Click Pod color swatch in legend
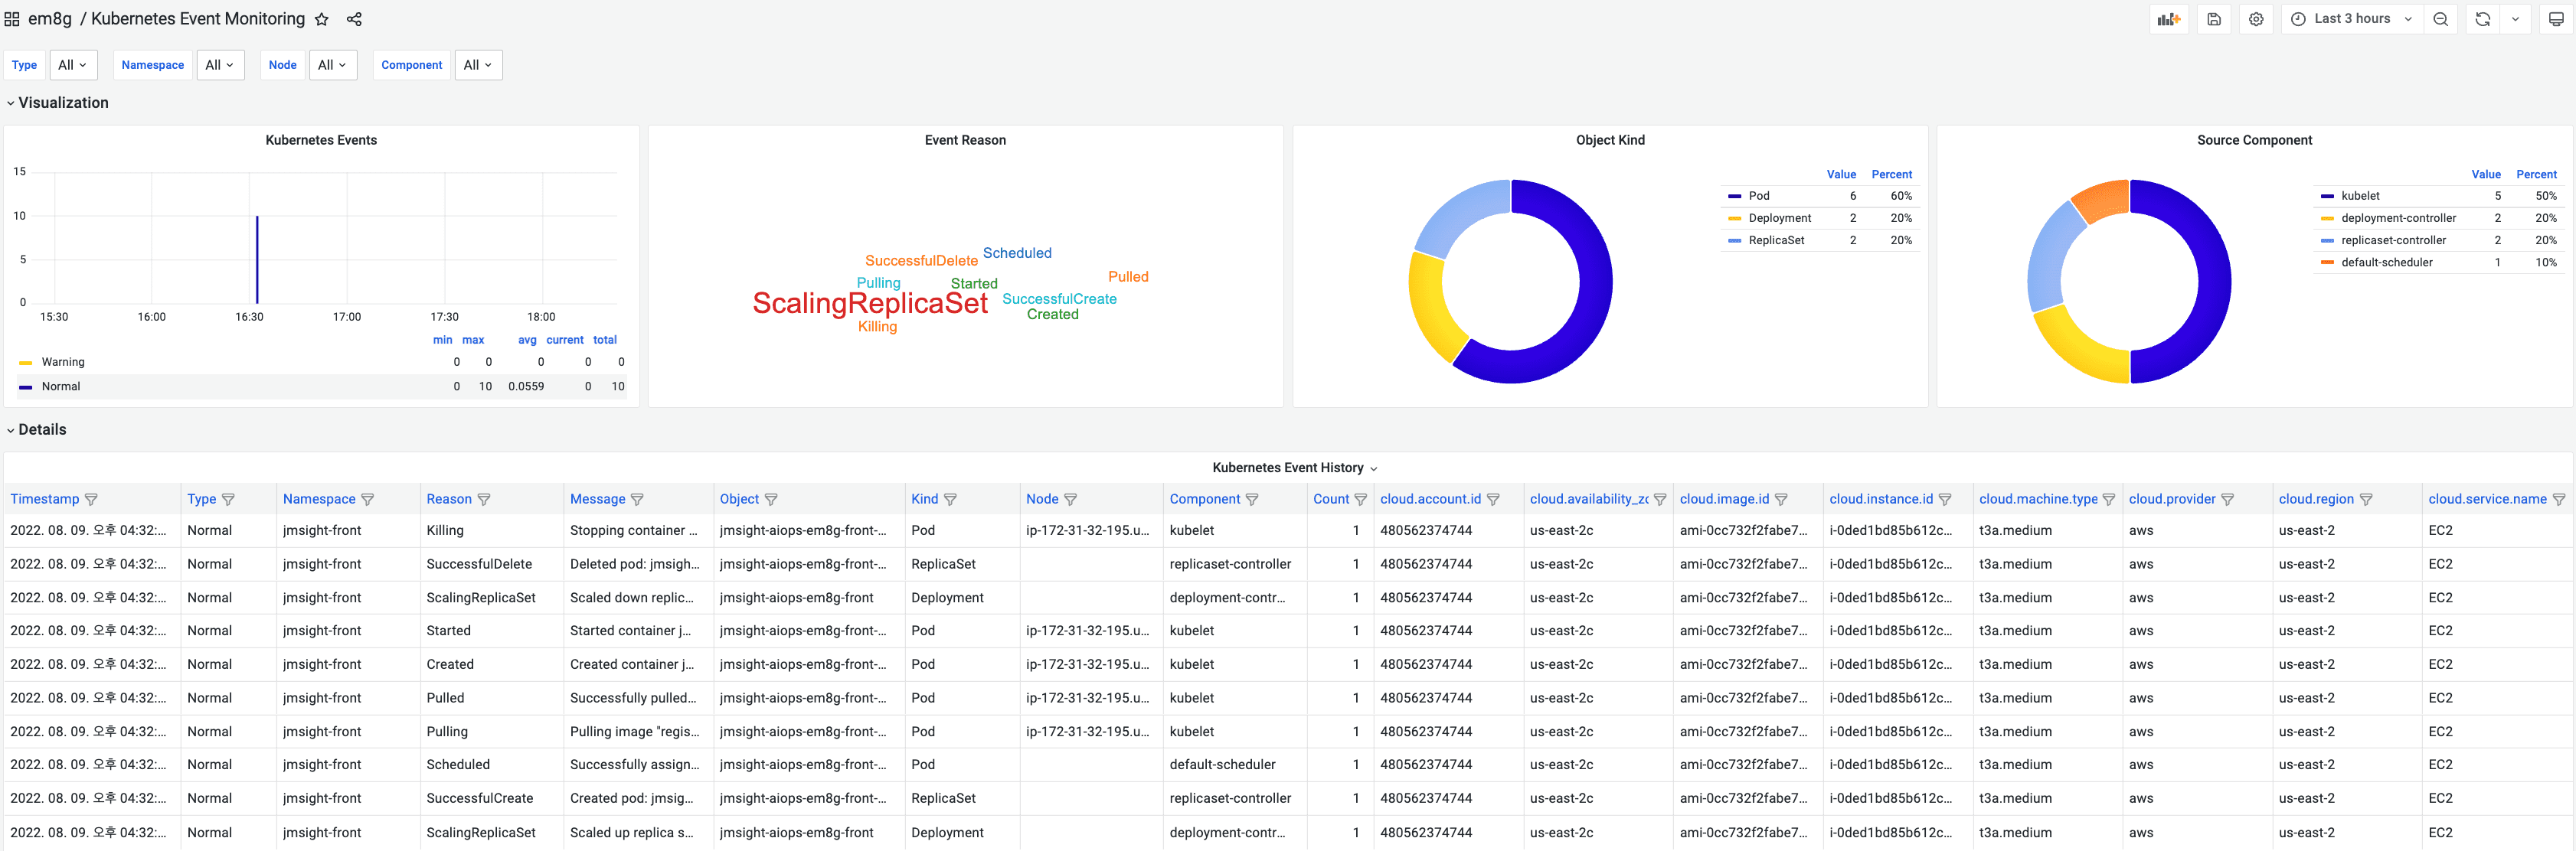Image resolution: width=2576 pixels, height=851 pixels. (x=1734, y=197)
